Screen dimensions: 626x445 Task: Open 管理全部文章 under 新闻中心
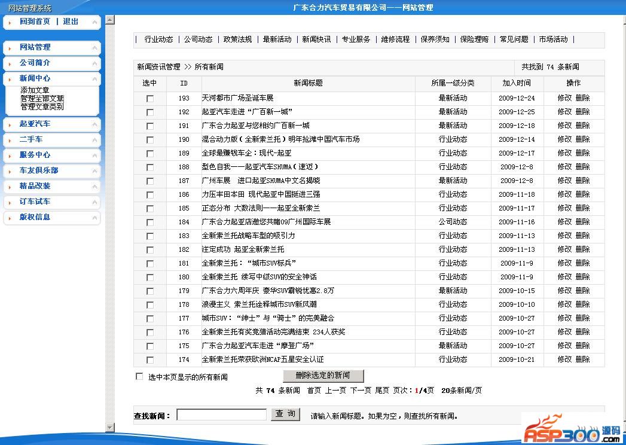(42, 98)
